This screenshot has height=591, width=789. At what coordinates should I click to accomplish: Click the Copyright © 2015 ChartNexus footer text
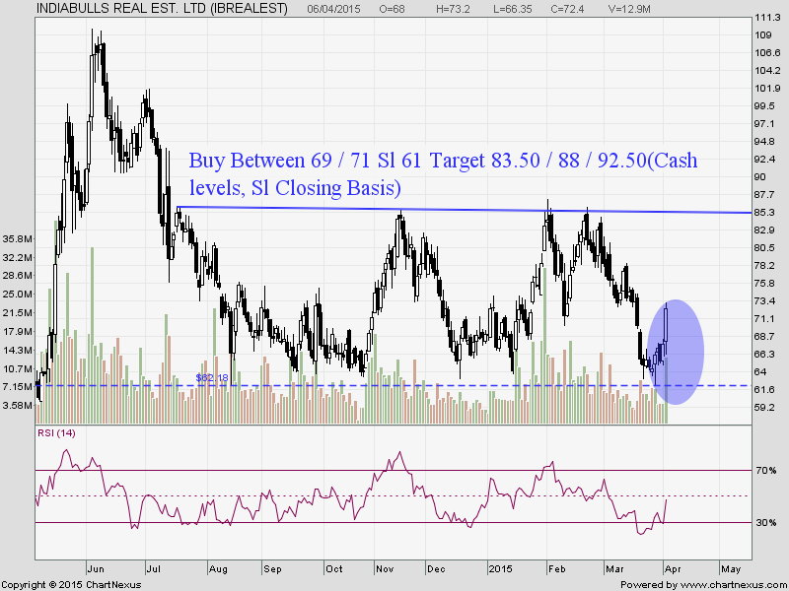pyautogui.click(x=71, y=585)
